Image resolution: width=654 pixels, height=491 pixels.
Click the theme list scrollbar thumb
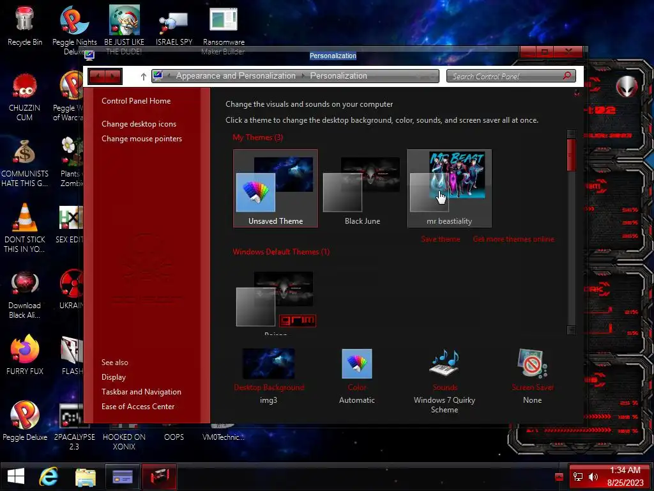(x=571, y=155)
